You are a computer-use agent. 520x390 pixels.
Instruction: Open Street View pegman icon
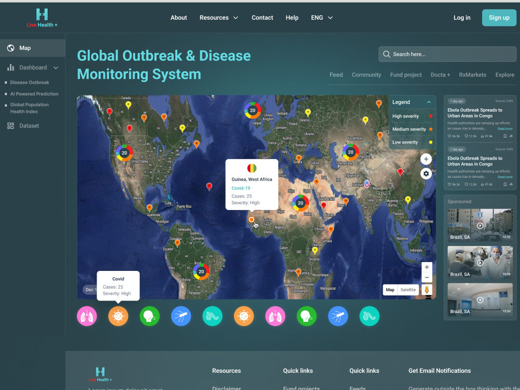[427, 290]
